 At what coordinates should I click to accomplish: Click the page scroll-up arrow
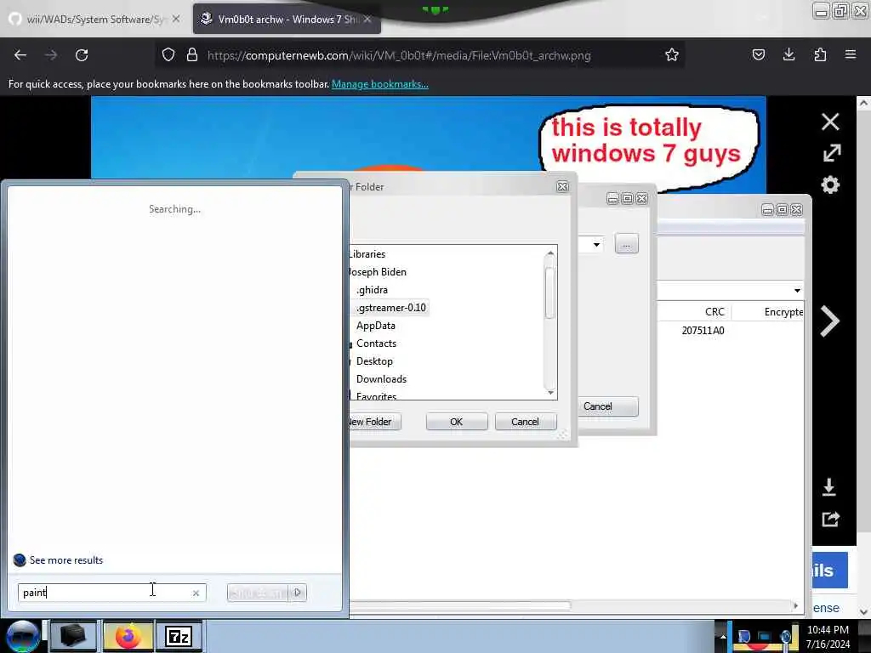(x=863, y=103)
